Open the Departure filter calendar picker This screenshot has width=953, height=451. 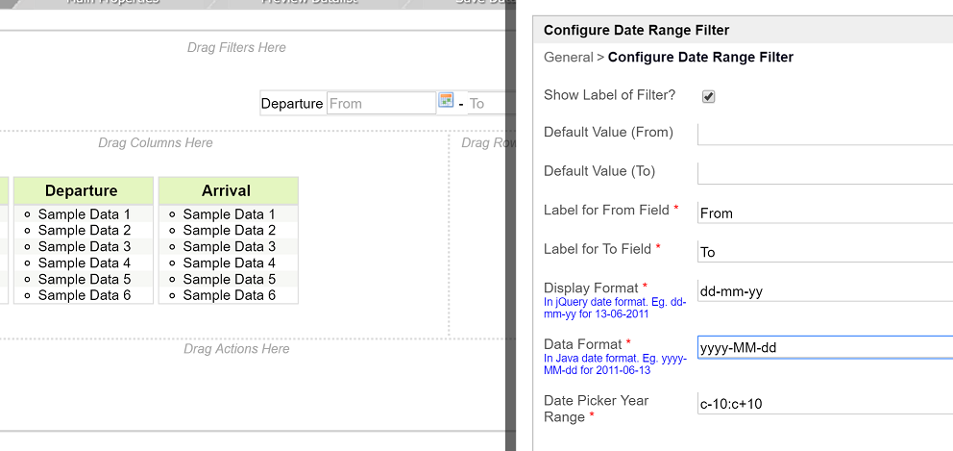point(446,100)
